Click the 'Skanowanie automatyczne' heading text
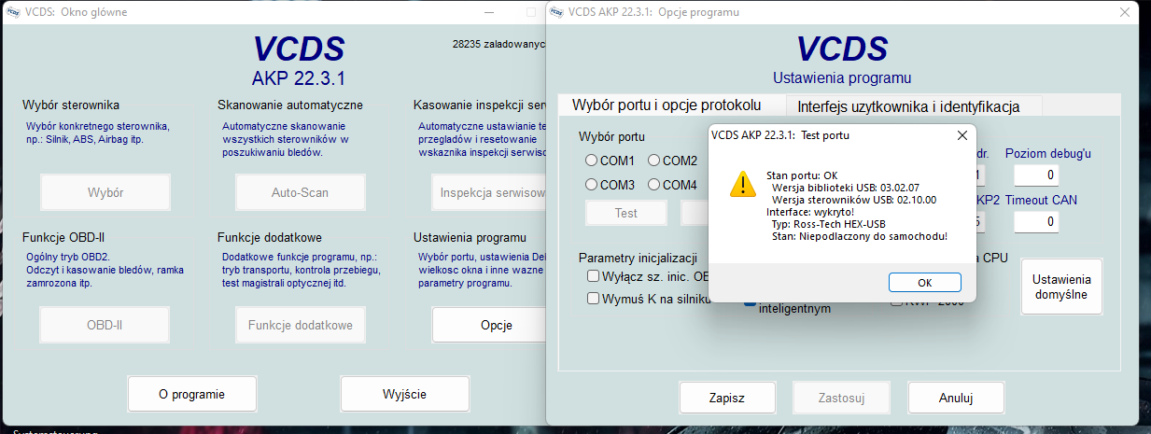The image size is (1151, 434). coord(290,105)
